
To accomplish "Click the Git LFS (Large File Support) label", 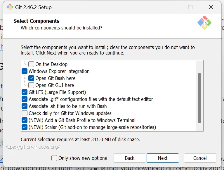I will coord(57,92).
